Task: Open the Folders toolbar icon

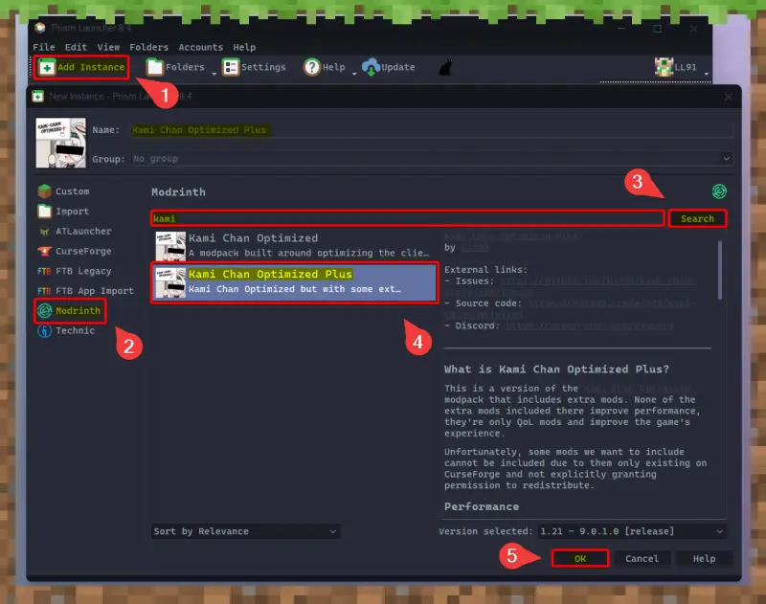Action: pos(153,67)
